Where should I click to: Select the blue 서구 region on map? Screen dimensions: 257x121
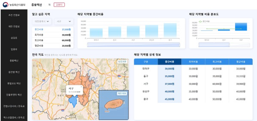[73, 101]
